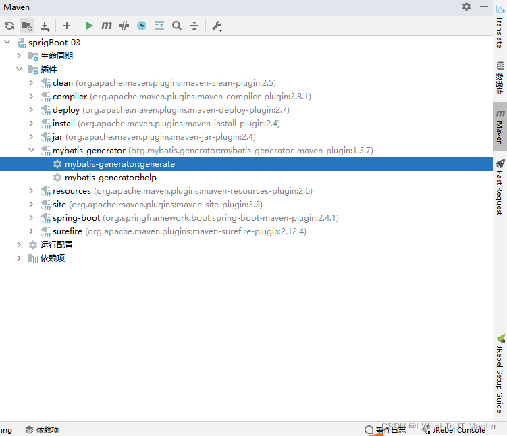Select the 运行配置 tree row
Image resolution: width=507 pixels, height=436 pixels.
pos(246,245)
